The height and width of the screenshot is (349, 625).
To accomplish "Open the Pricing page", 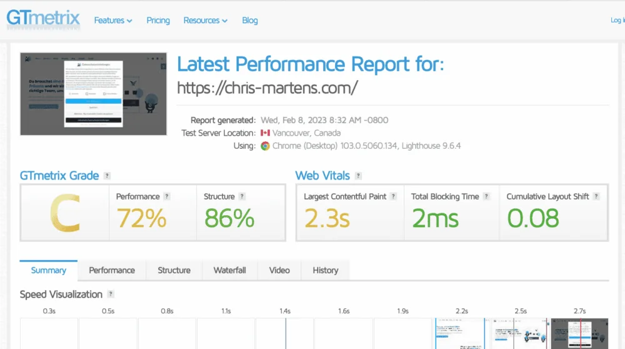I will point(158,21).
